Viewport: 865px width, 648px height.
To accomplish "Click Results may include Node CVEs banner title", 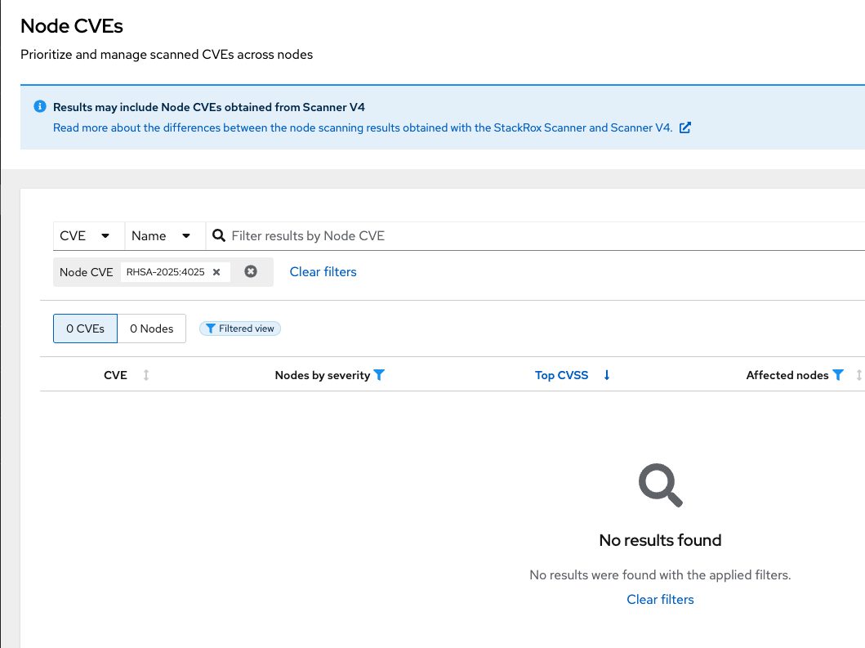I will 209,107.
